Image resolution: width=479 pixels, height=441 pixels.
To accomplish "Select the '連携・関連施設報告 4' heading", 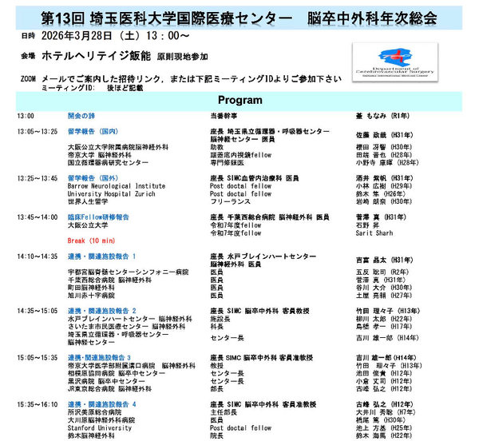I will 101,404.
